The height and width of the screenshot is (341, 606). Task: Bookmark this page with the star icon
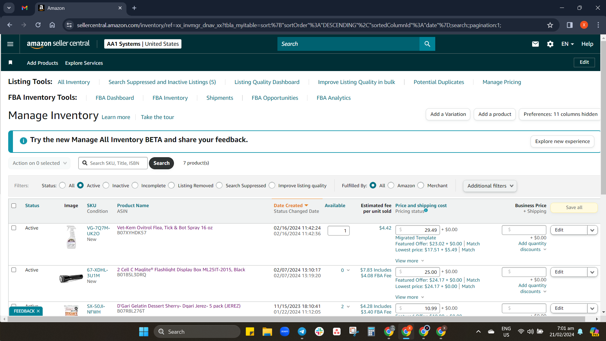pyautogui.click(x=550, y=25)
